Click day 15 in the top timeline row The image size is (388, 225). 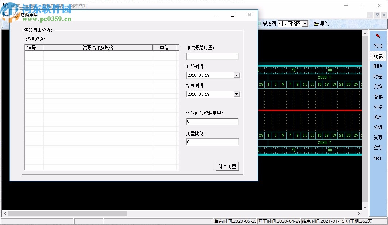[319, 84]
